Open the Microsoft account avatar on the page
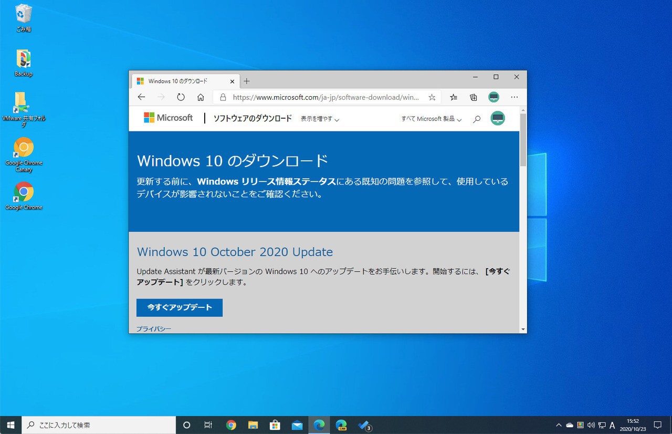 (x=498, y=118)
